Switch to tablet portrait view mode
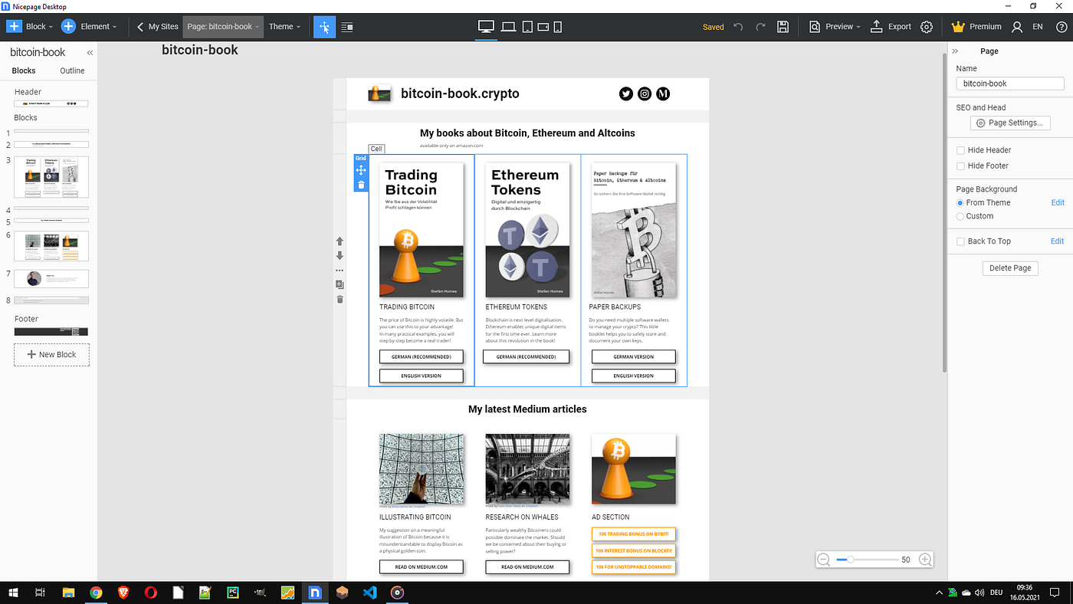Screen dimensions: 1073x604 click(527, 27)
